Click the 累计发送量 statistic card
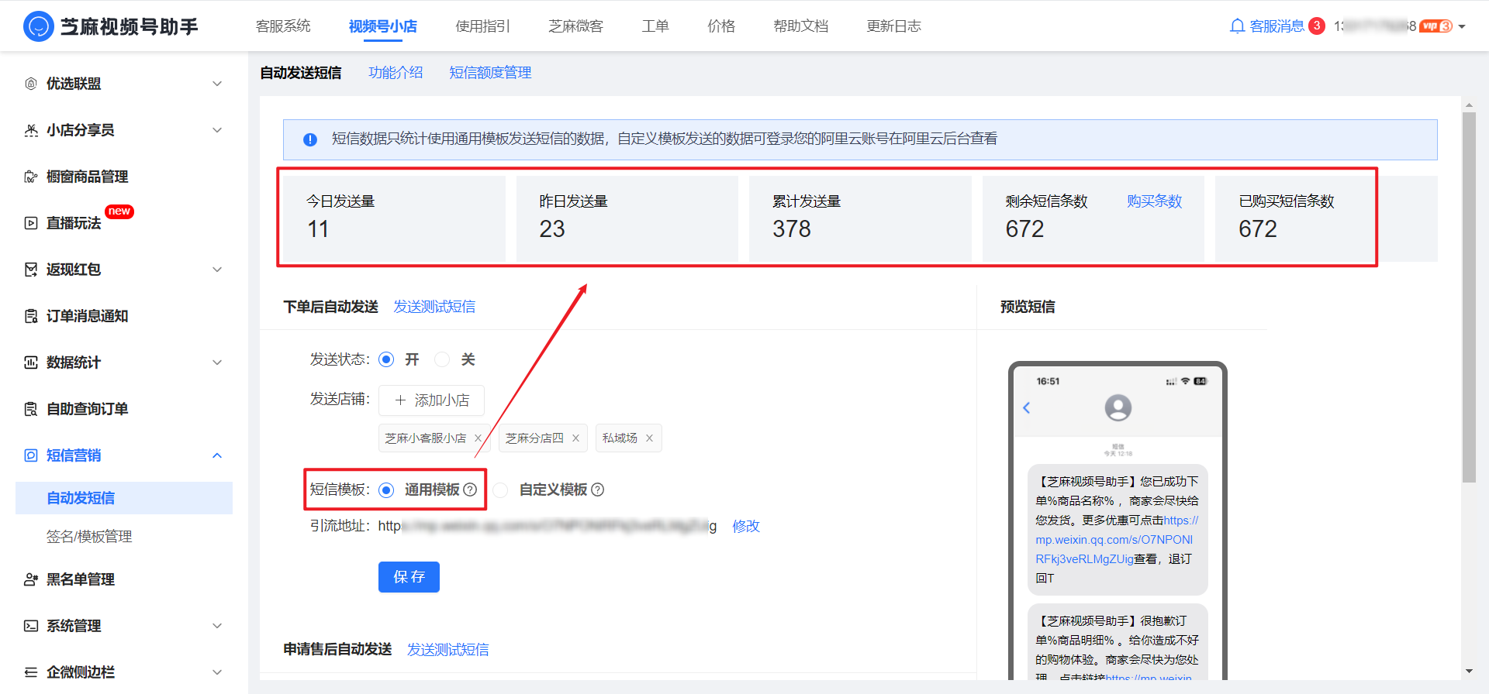1489x694 pixels. pos(860,218)
